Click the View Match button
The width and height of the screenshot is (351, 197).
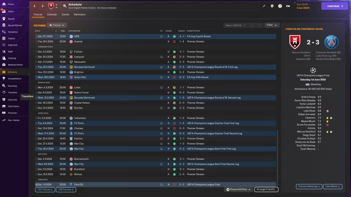[x=333, y=186]
